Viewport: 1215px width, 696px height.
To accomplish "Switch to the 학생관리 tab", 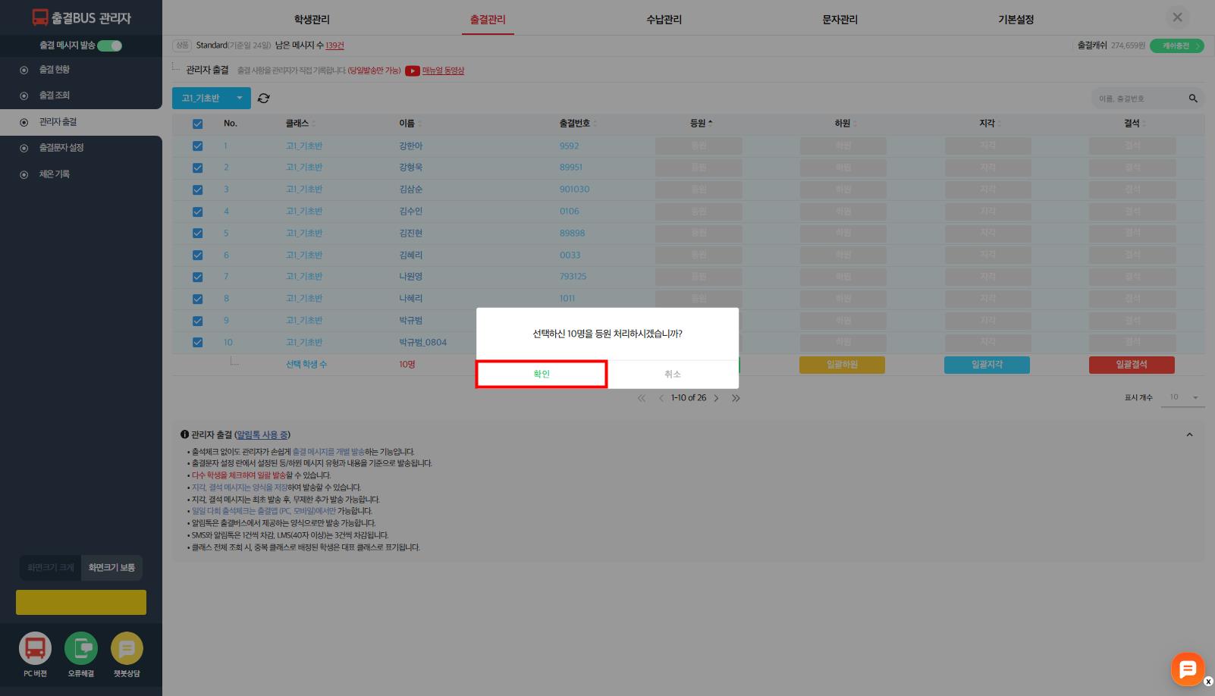I will click(x=312, y=20).
